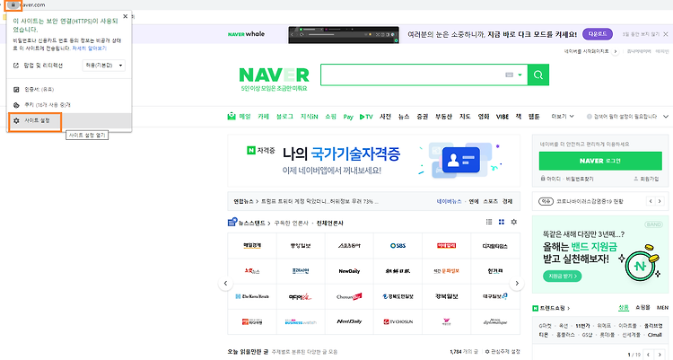Open 부동산 in the service menu

click(444, 117)
